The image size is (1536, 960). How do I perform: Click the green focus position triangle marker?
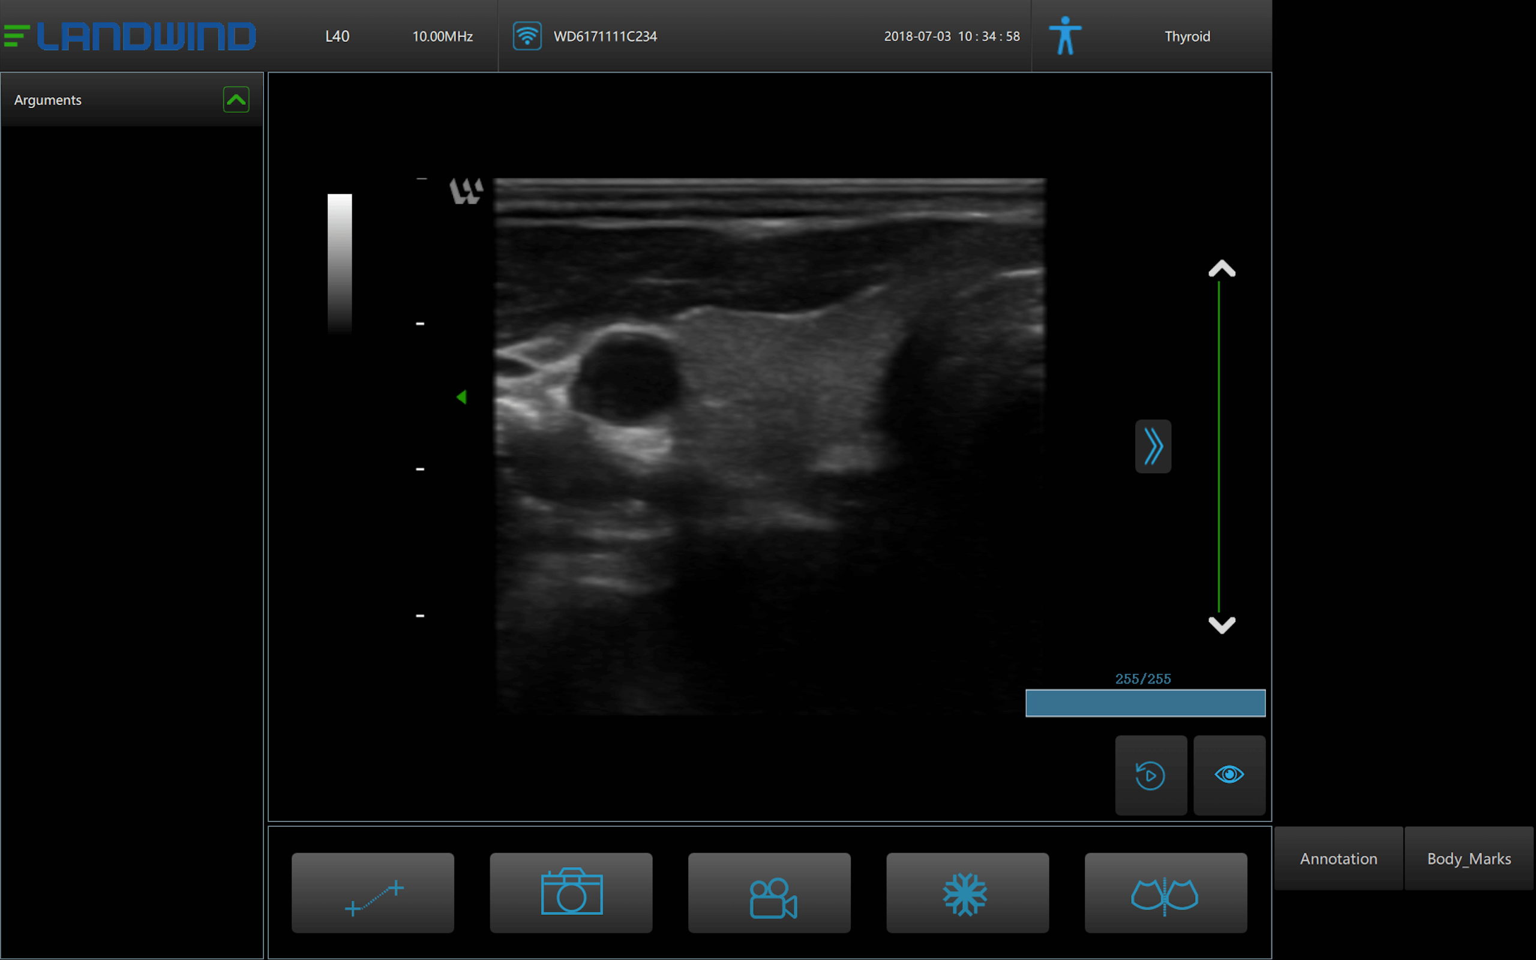pos(461,397)
